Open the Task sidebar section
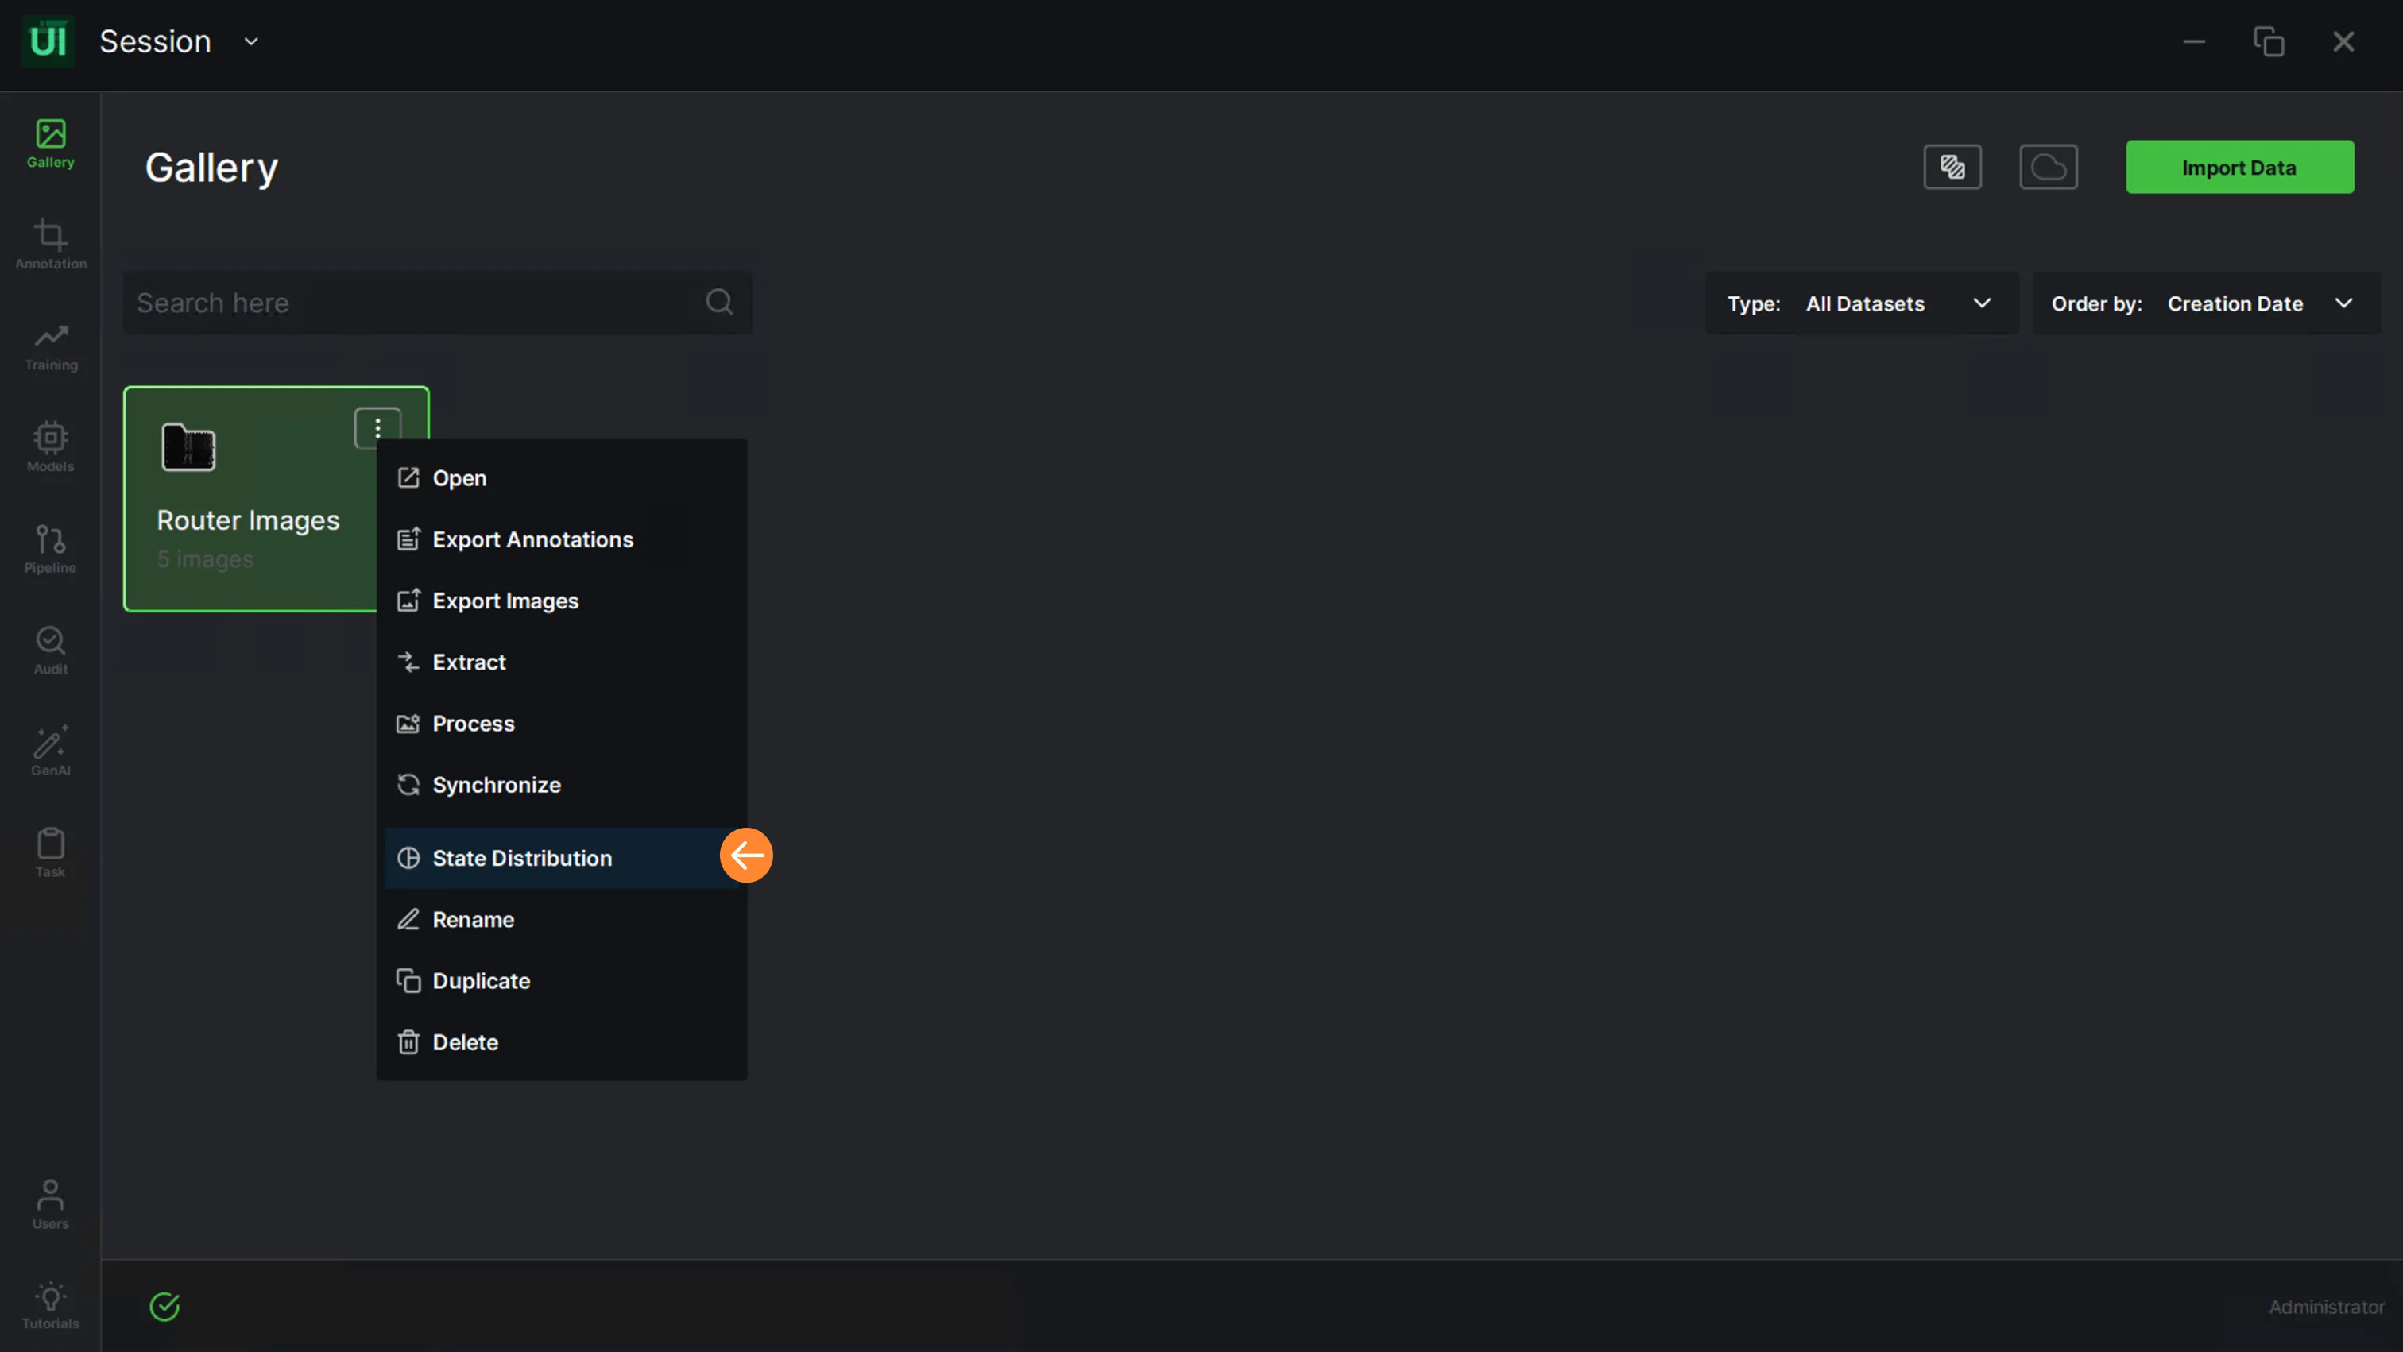Screen dimensions: 2403x1352 click(50, 853)
